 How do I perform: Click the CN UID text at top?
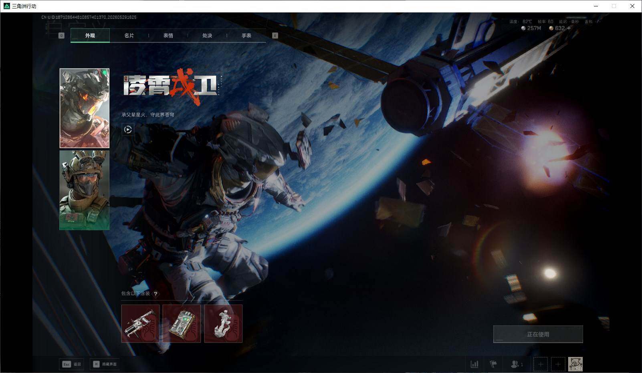(89, 17)
